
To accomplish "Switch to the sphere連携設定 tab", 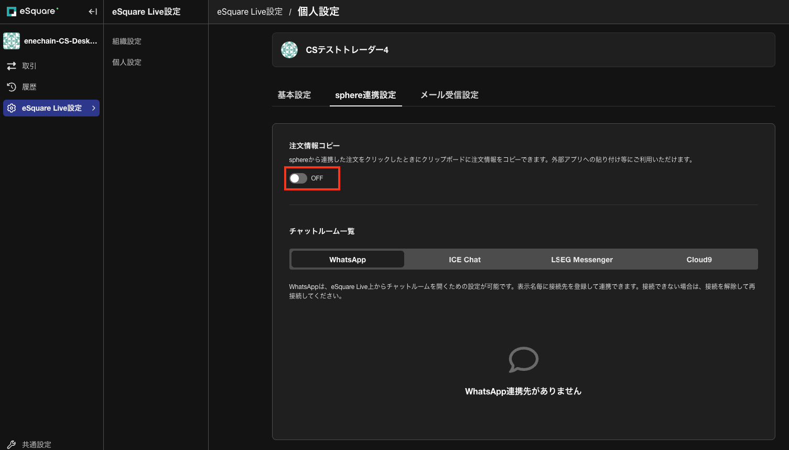I will [366, 95].
